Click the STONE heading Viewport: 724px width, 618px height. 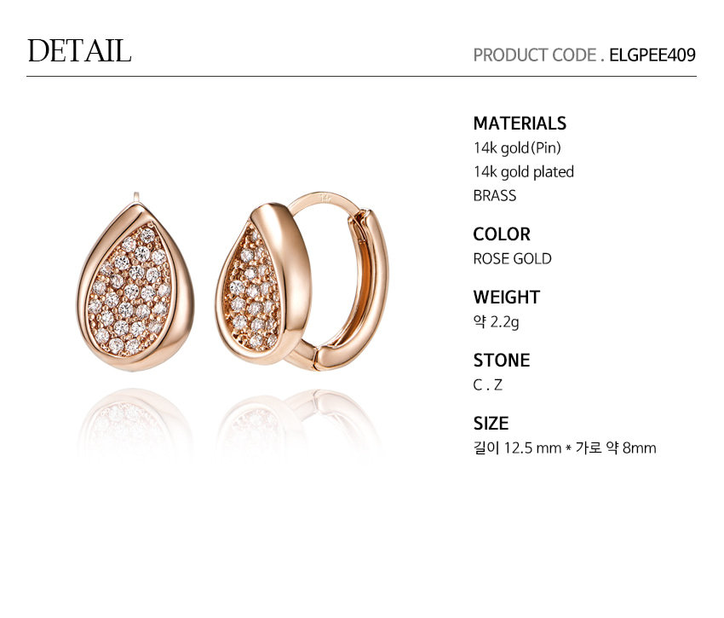[x=502, y=361]
